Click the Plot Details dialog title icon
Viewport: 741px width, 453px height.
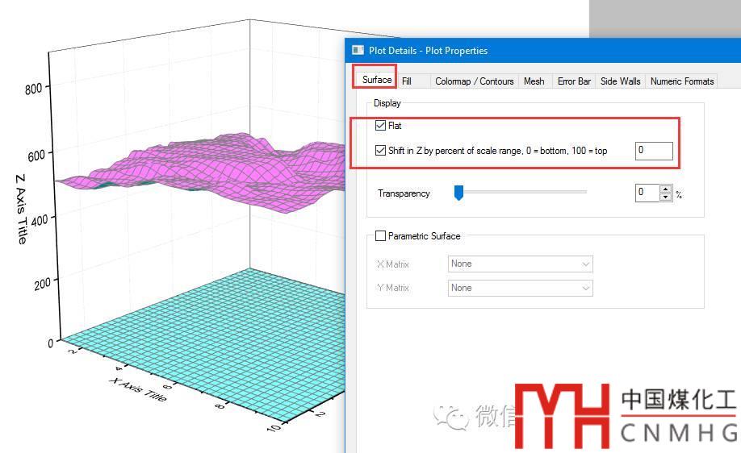point(358,50)
